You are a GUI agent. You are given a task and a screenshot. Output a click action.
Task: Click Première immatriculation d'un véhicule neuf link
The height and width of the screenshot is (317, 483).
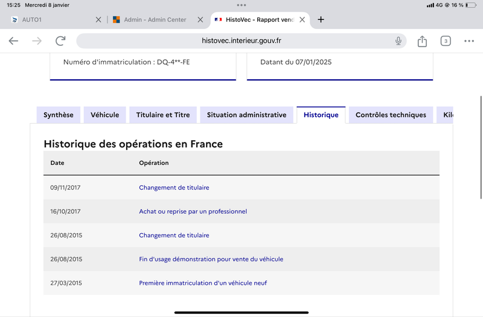[x=203, y=283]
